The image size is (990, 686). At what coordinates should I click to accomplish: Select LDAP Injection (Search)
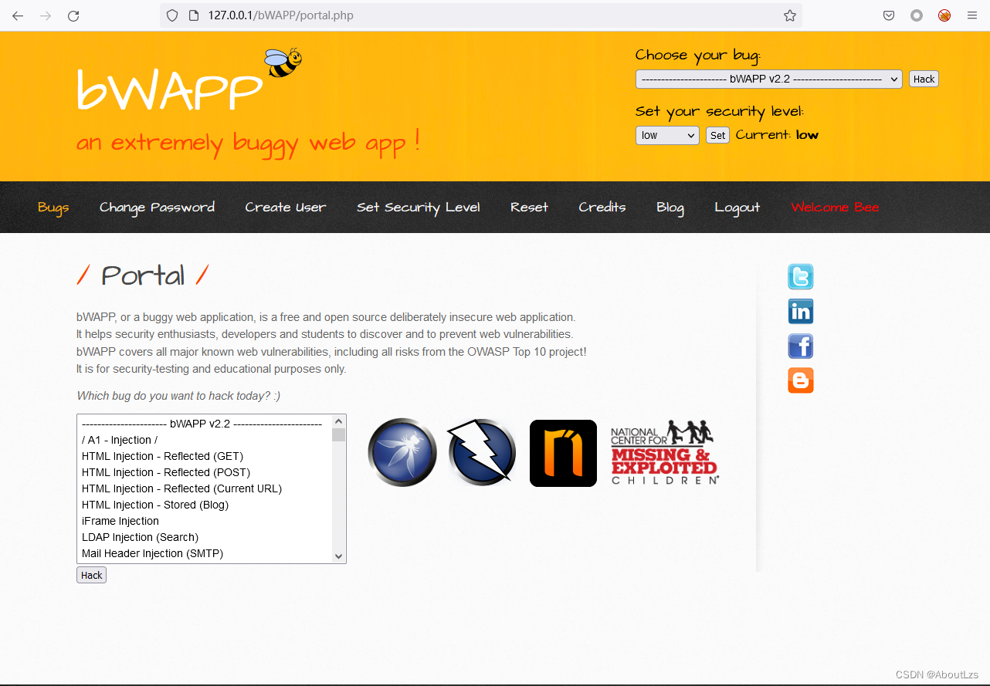pos(205,537)
